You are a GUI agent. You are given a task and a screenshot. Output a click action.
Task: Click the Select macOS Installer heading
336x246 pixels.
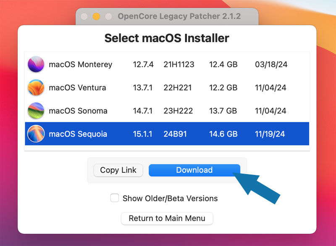167,38
